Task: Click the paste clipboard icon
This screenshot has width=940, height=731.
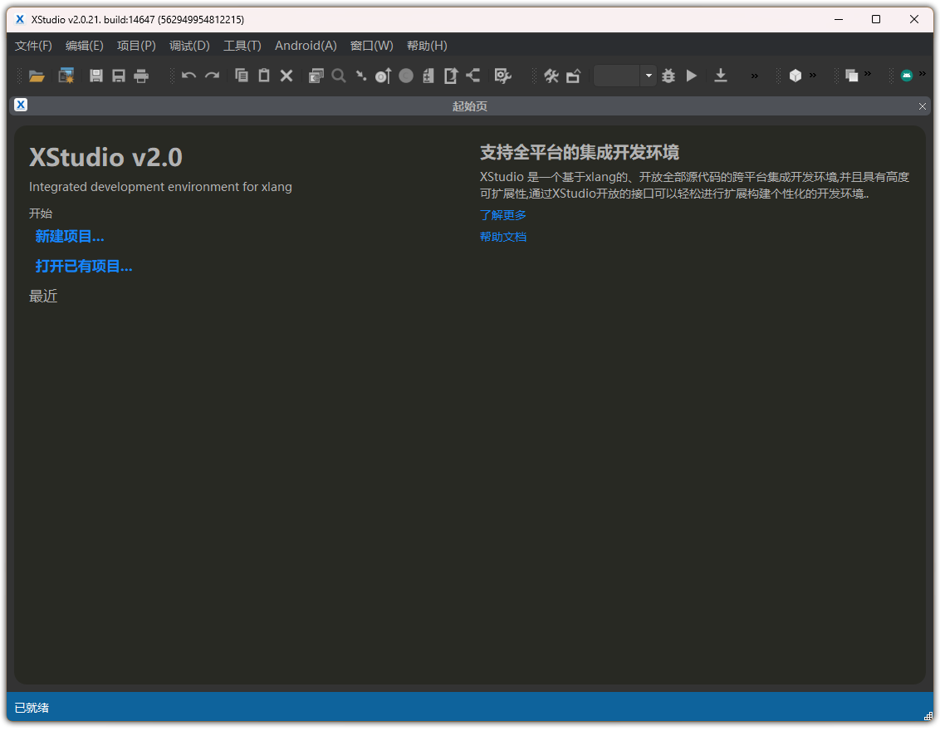Action: (x=264, y=76)
